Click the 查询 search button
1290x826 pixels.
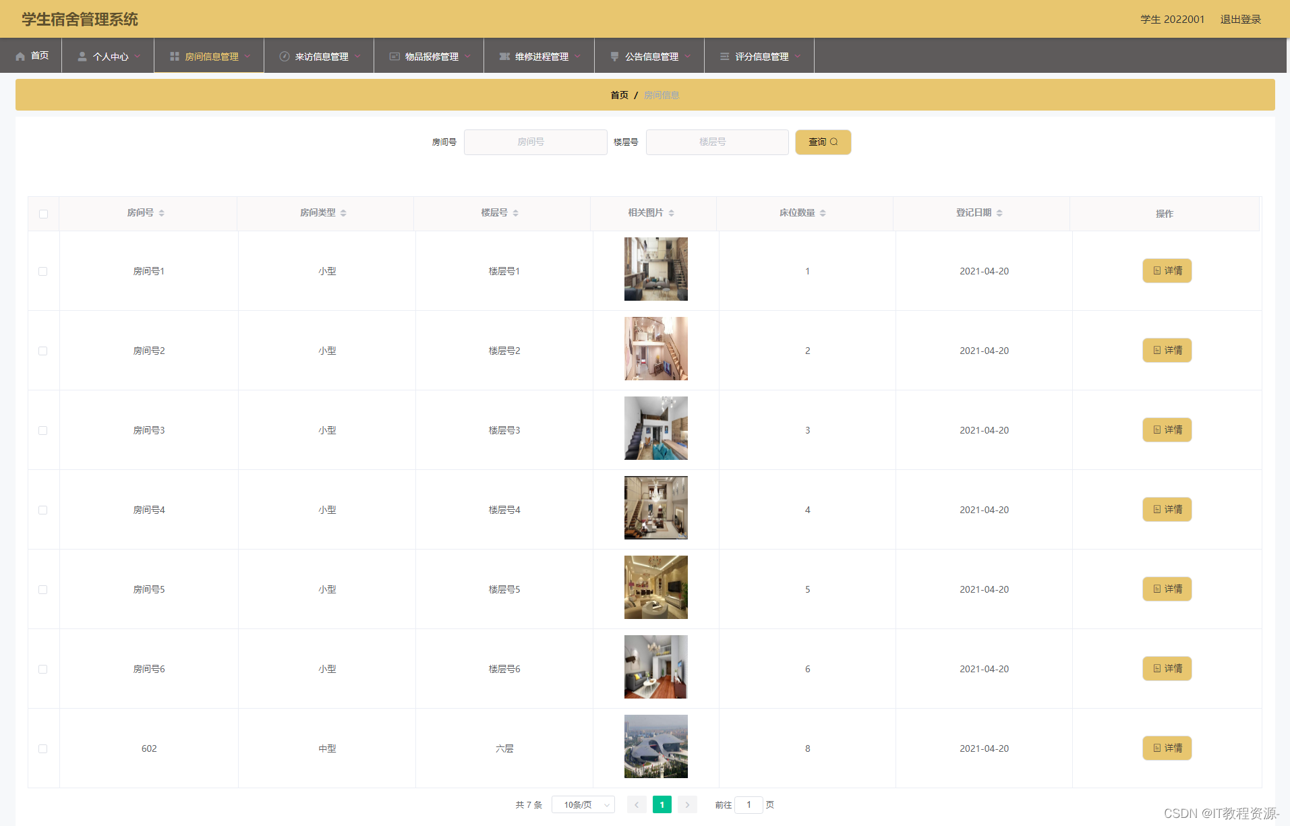tap(823, 142)
